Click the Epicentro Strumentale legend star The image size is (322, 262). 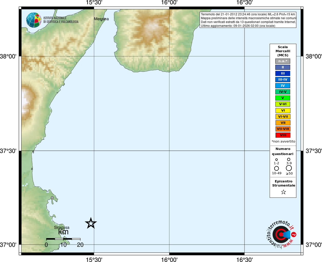tap(283, 192)
